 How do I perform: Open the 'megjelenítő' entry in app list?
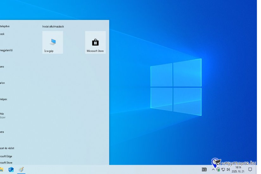(7, 50)
